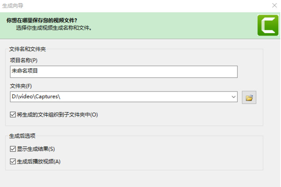Click the 生成向导 window title
The height and width of the screenshot is (187, 281).
[14, 6]
